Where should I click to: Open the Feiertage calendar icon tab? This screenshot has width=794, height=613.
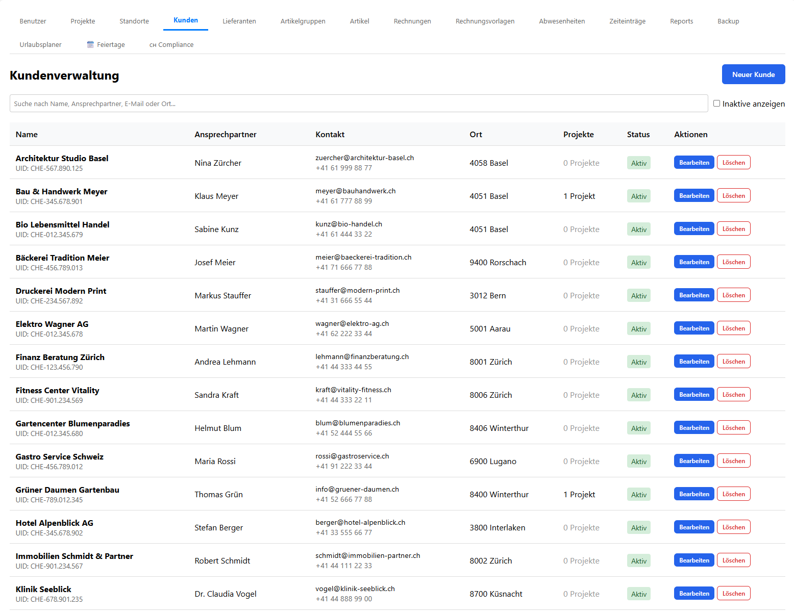pyautogui.click(x=106, y=45)
